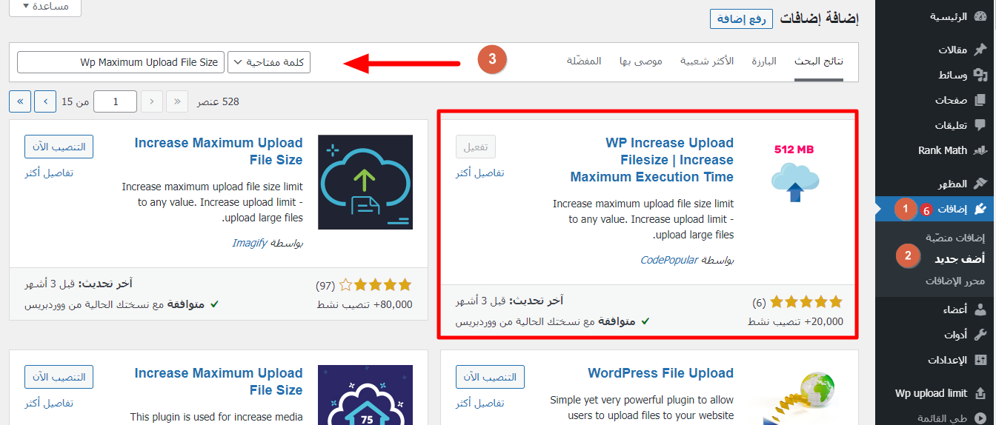The width and height of the screenshot is (996, 425).
Task: Click the +20,000 تنصيب نشط text
Action: coord(795,321)
